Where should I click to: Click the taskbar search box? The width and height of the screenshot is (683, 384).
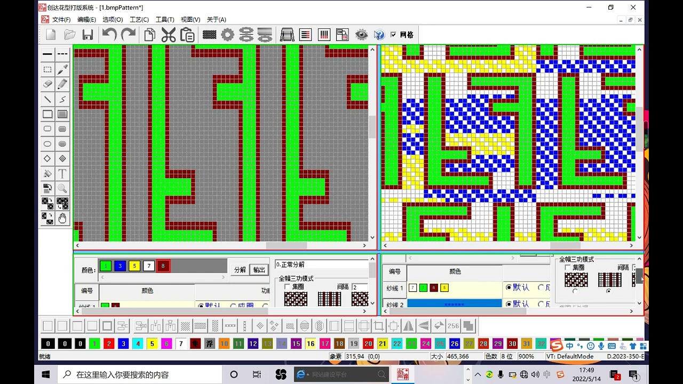tap(140, 374)
